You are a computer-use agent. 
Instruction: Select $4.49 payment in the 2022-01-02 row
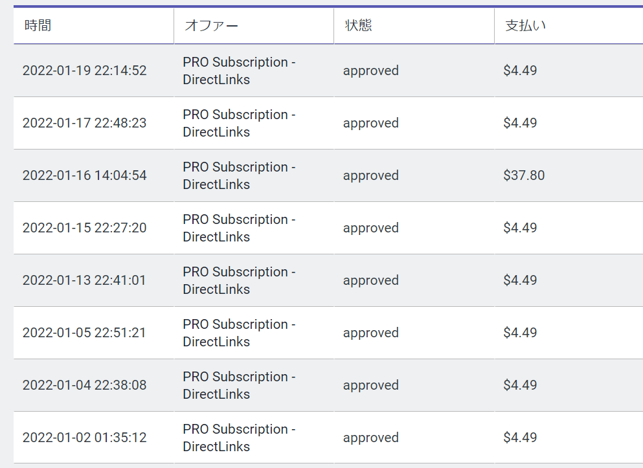pyautogui.click(x=520, y=438)
